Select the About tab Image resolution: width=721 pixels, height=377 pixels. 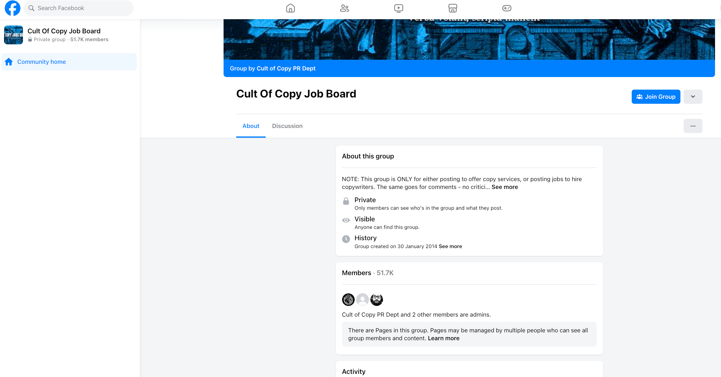point(251,126)
